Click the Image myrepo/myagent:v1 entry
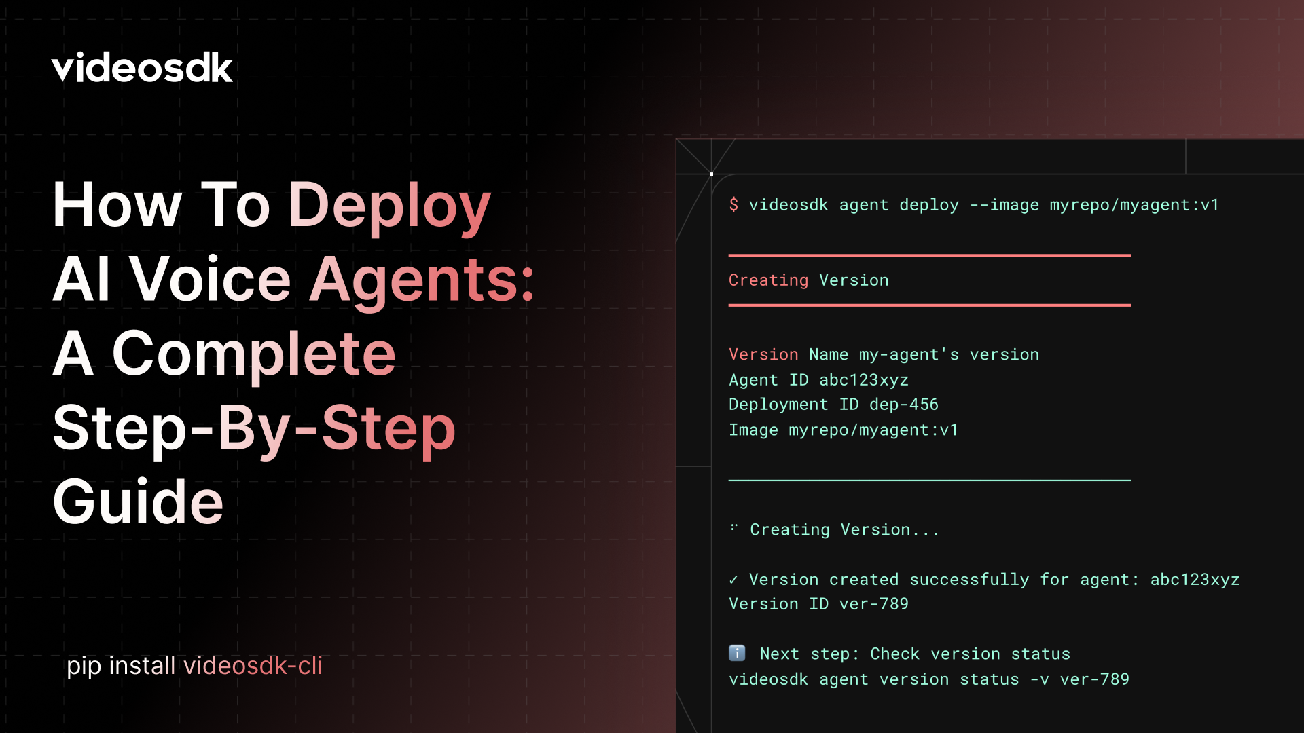 [843, 430]
